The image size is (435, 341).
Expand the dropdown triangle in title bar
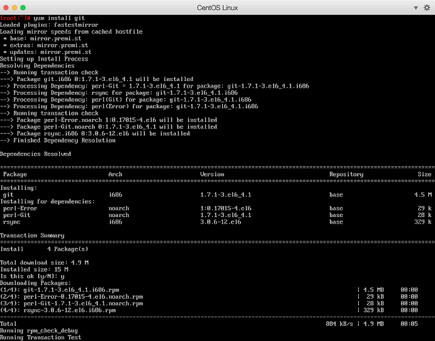click(416, 8)
